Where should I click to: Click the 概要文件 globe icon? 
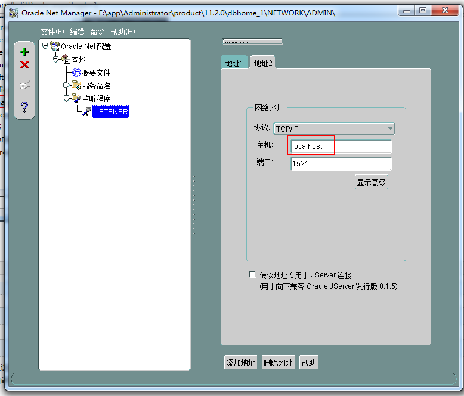pos(76,72)
